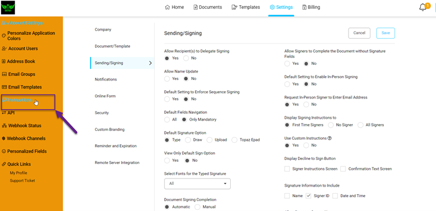
Task: Select Yes for Enforce Sequence Signing
Action: point(167,99)
